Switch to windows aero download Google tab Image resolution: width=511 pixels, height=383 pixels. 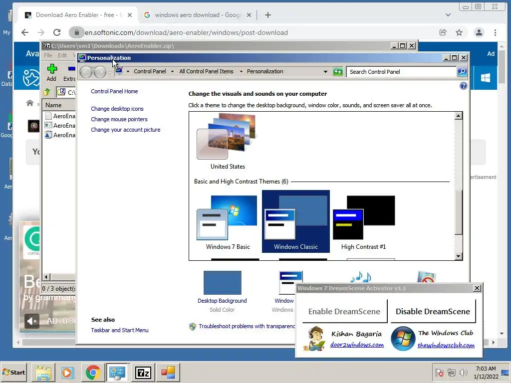[197, 15]
